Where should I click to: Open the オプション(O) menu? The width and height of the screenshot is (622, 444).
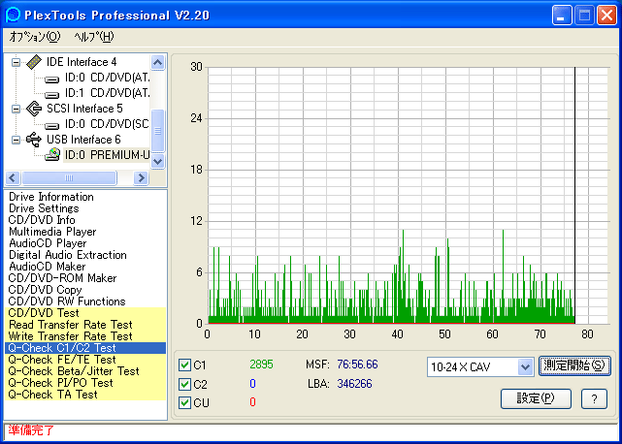click(35, 37)
